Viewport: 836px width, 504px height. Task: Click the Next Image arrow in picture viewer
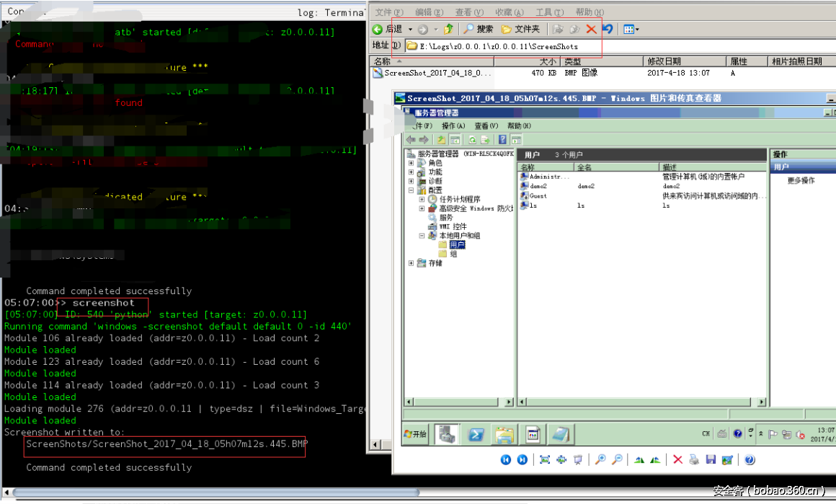click(x=522, y=460)
